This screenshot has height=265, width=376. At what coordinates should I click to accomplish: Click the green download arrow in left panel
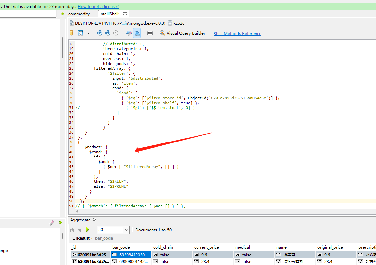click(x=60, y=223)
